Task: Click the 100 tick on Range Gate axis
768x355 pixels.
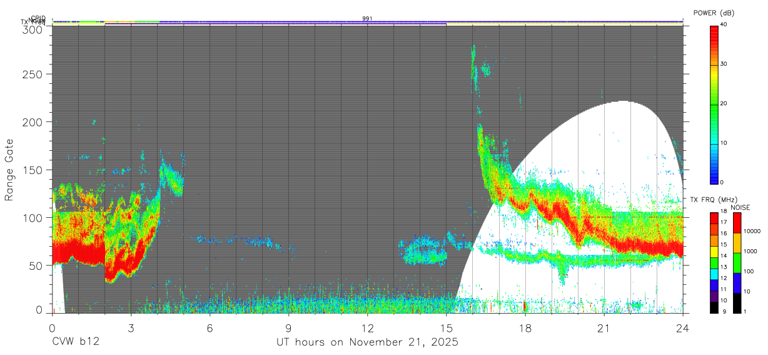Action: 34,217
